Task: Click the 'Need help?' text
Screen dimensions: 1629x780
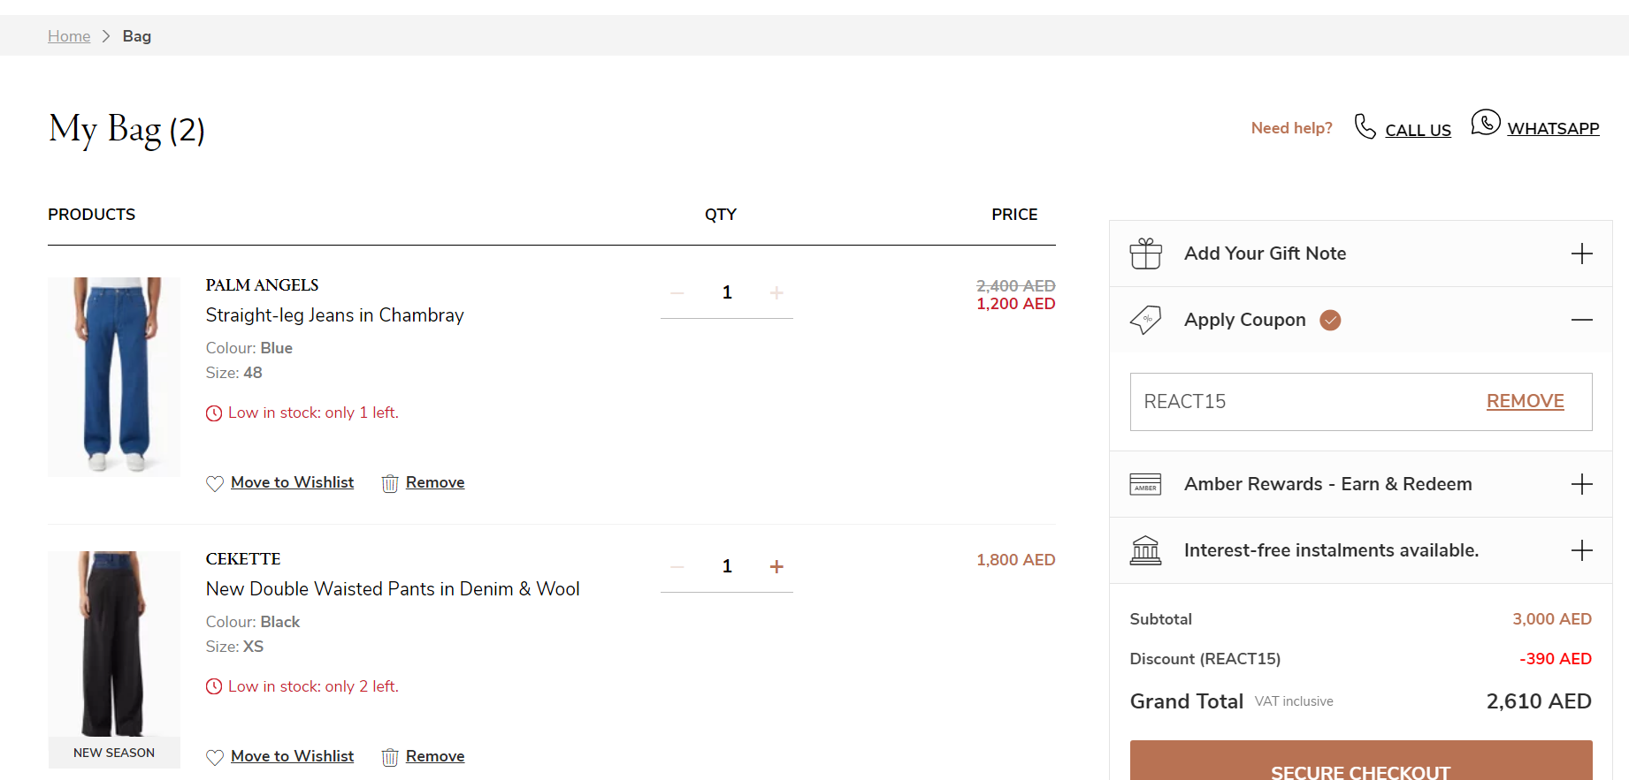Action: click(x=1291, y=128)
